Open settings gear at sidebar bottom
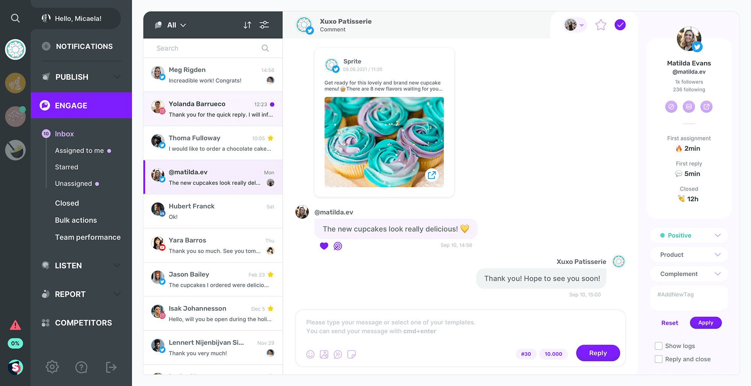The width and height of the screenshot is (751, 386). [x=52, y=367]
